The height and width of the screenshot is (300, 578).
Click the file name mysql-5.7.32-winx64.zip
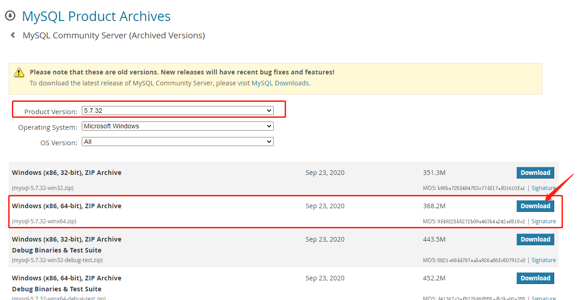point(44,221)
